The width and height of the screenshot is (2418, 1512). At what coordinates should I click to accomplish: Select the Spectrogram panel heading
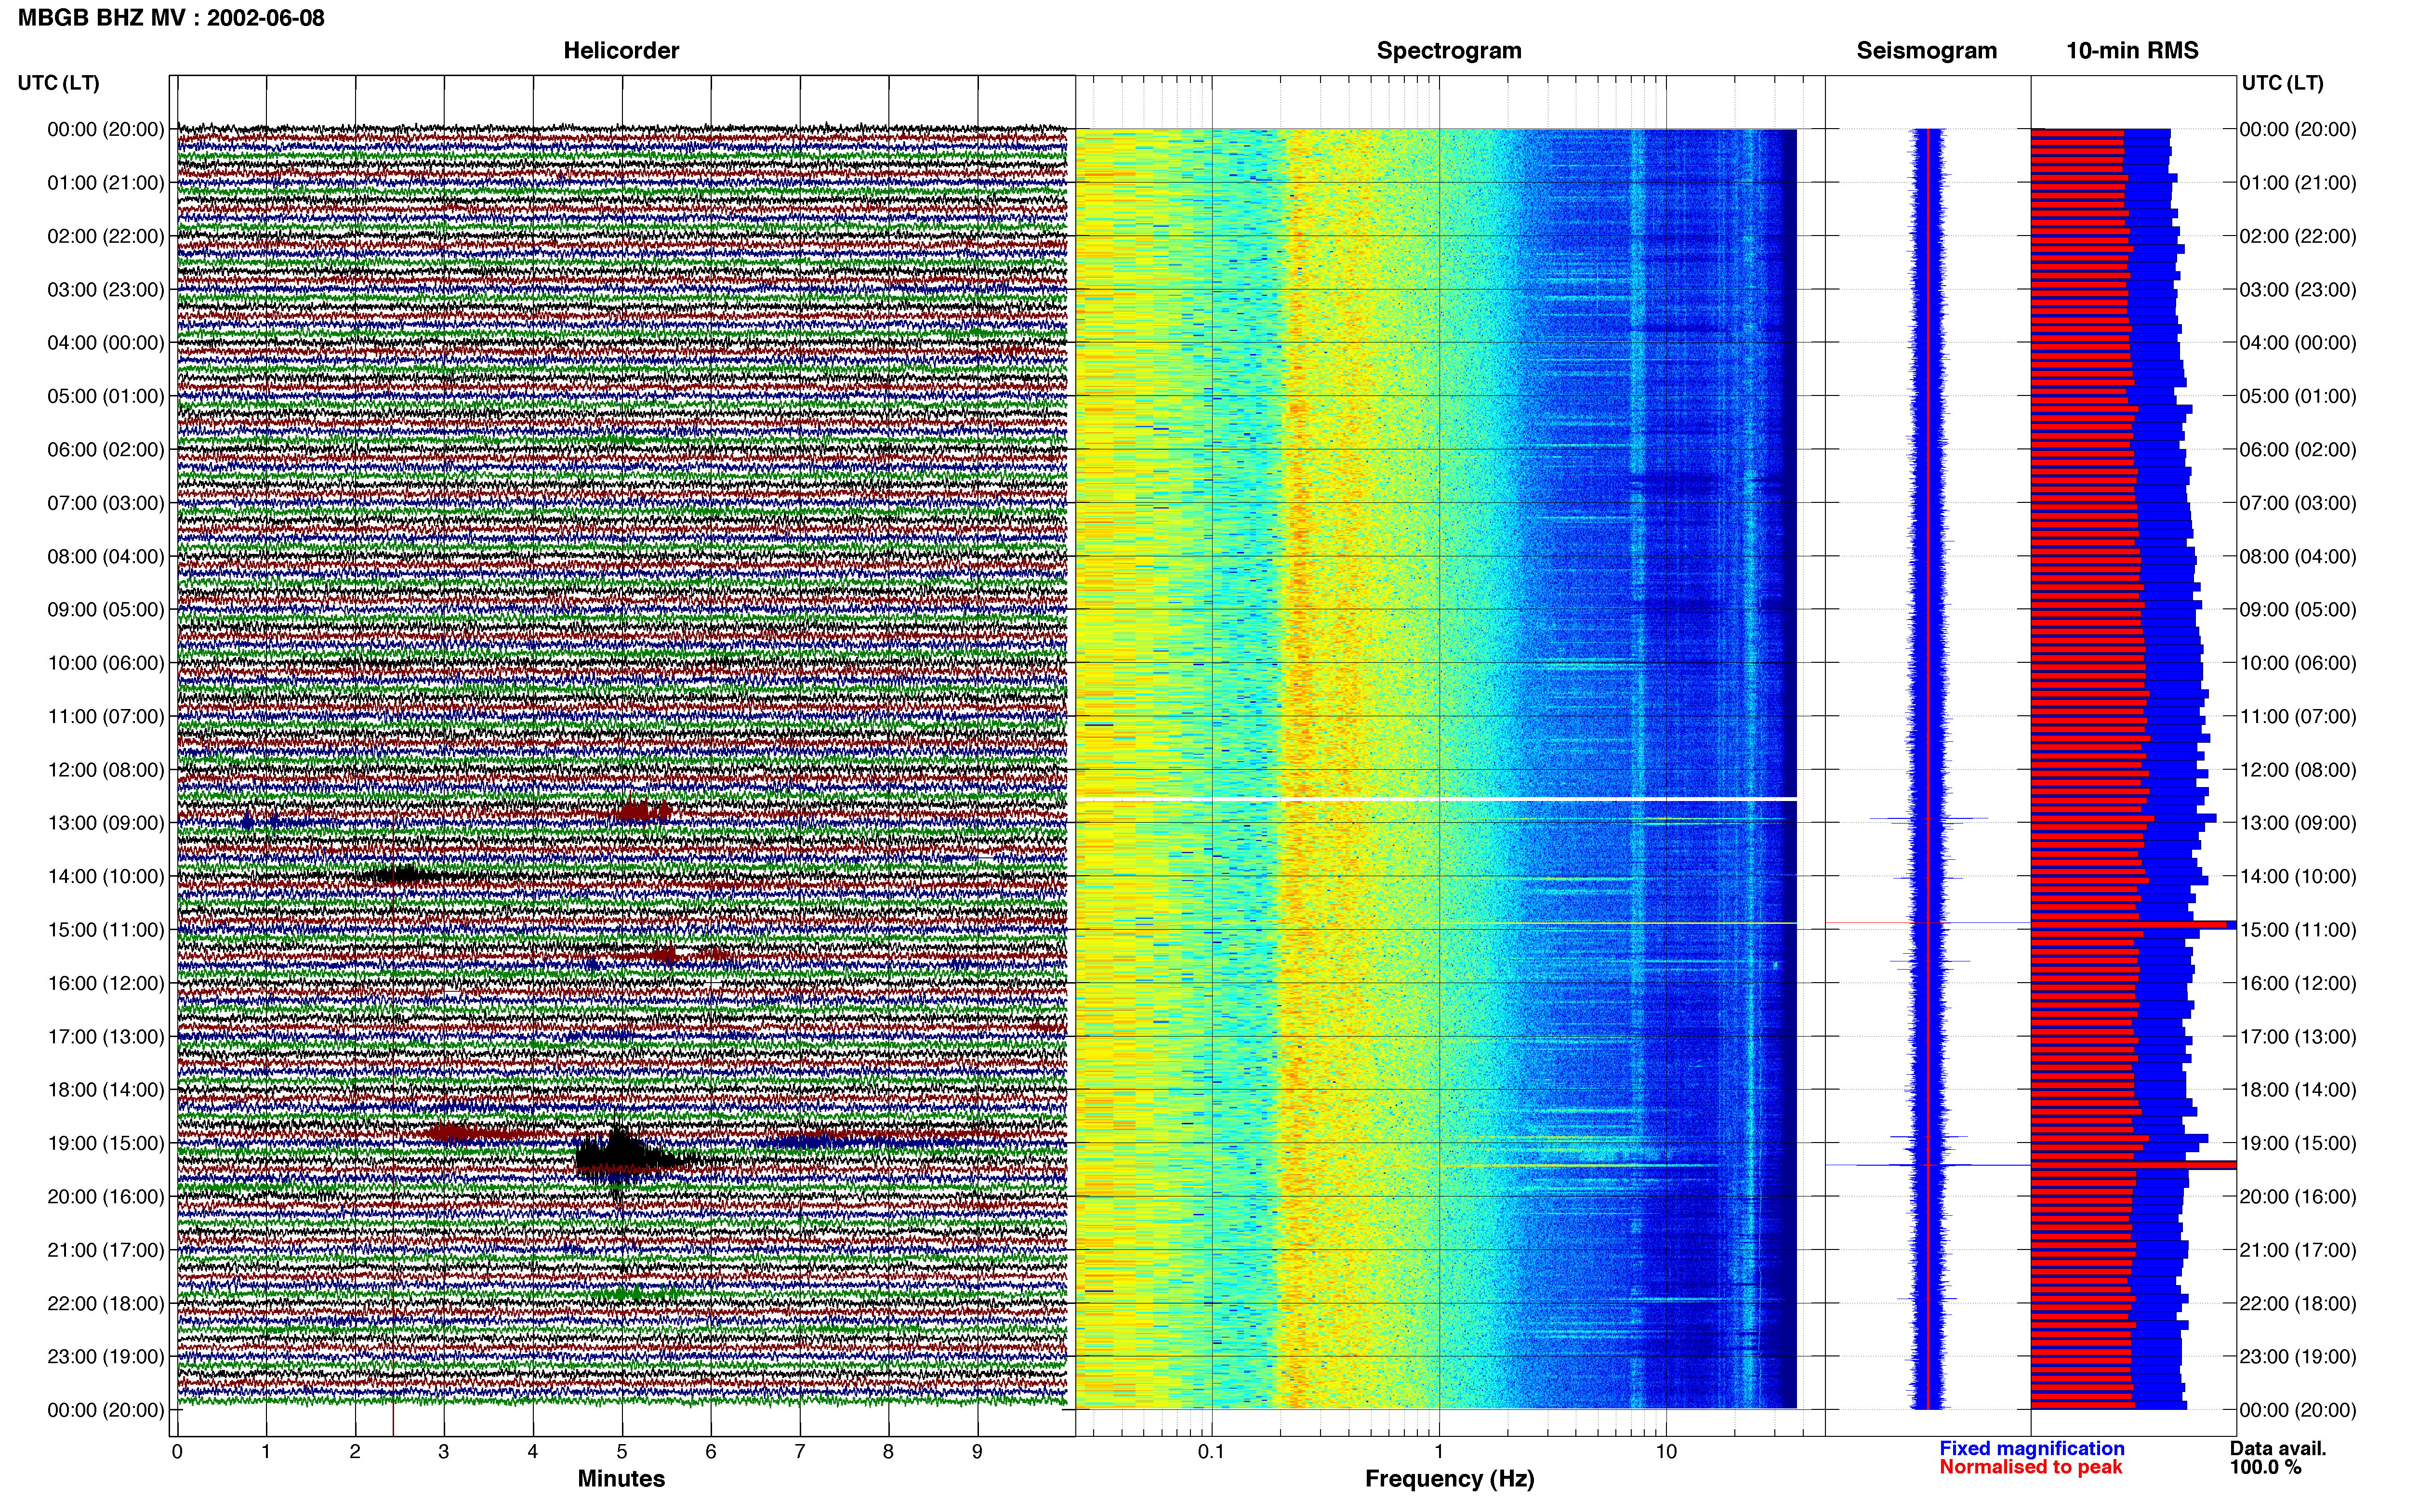[x=1449, y=50]
